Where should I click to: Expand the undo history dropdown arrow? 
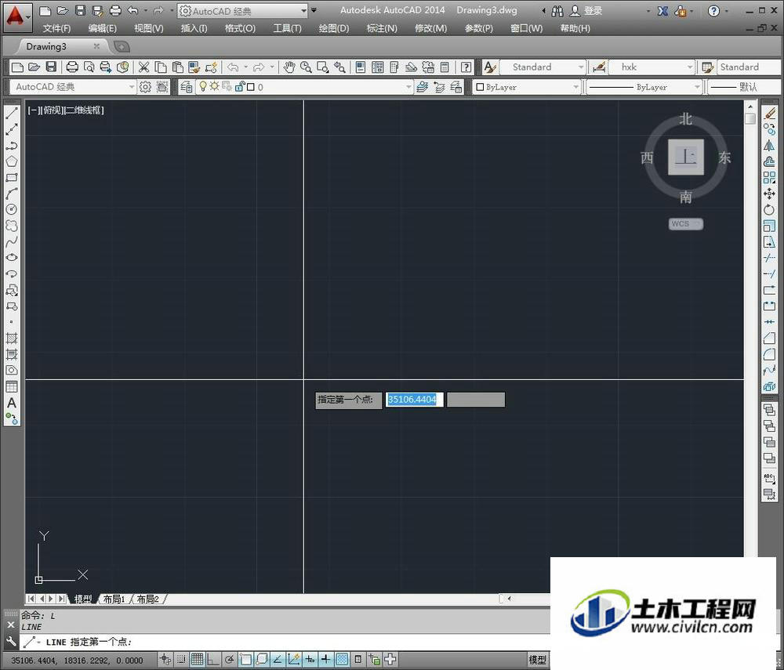tap(245, 67)
